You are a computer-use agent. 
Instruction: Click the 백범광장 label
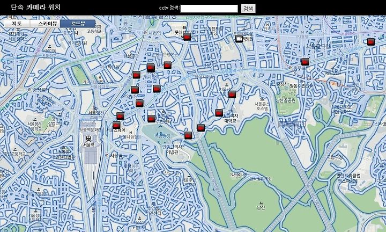tap(162, 136)
